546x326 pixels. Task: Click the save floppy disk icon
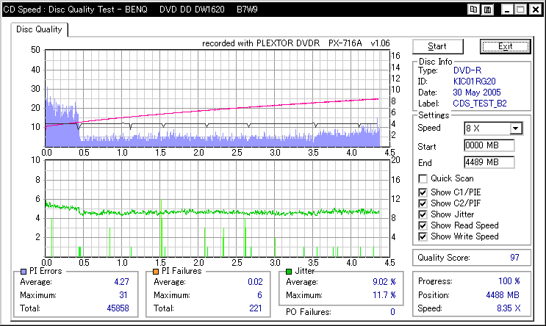pos(487,10)
